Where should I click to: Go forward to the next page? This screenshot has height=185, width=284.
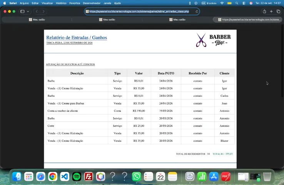tap(43, 12)
